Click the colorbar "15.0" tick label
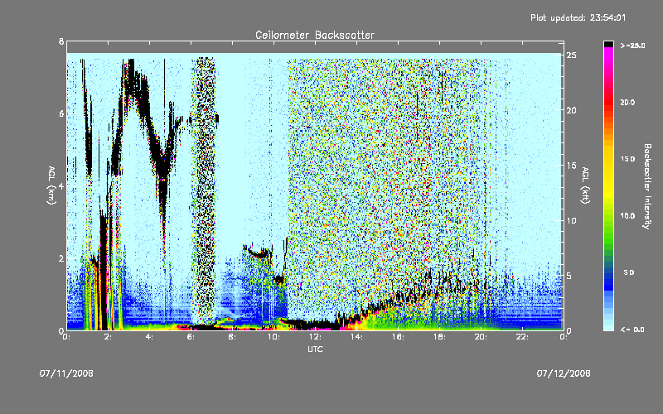The image size is (663, 414). point(627,159)
